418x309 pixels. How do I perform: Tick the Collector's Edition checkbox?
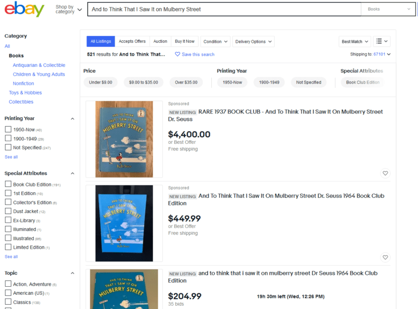[x=8, y=203]
